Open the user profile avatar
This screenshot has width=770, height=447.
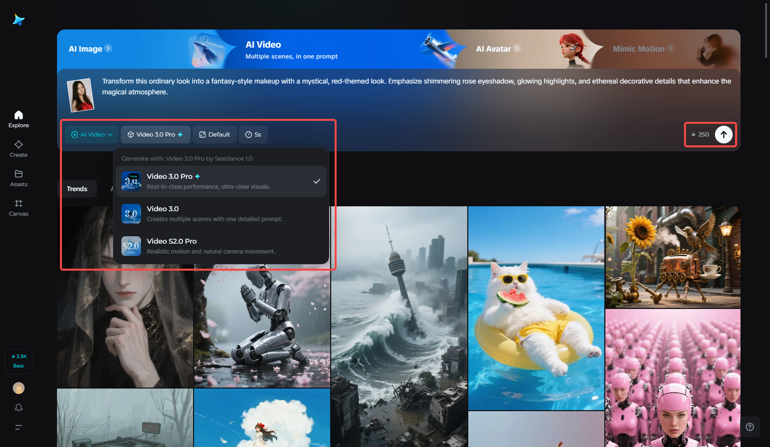[19, 388]
